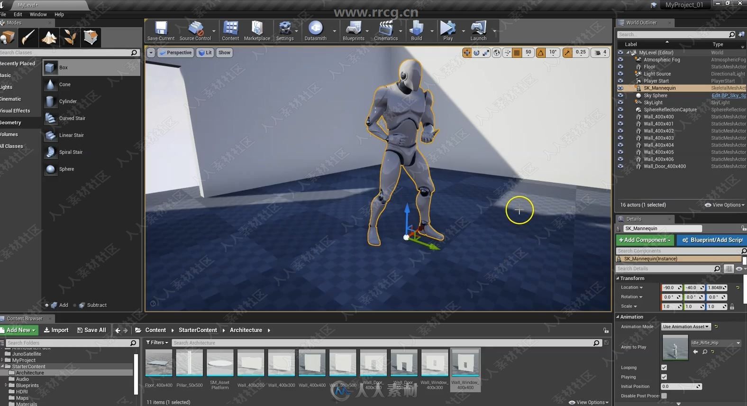This screenshot has height=406, width=747.
Task: Click the Play toolbar icon
Action: click(448, 31)
